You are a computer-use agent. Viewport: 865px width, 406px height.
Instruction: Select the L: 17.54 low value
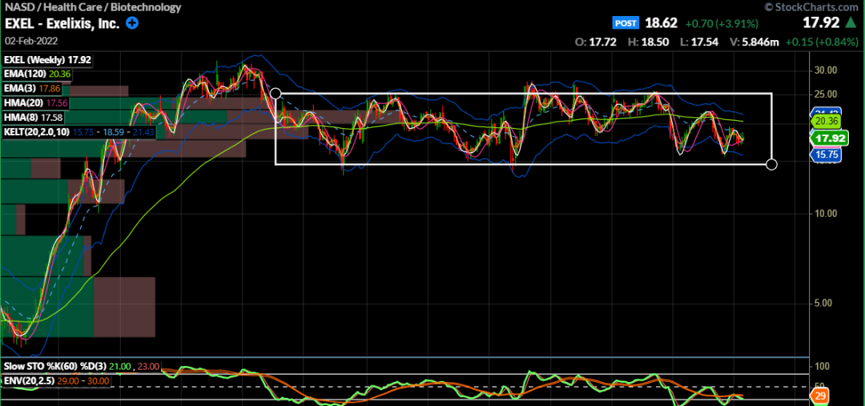point(698,42)
